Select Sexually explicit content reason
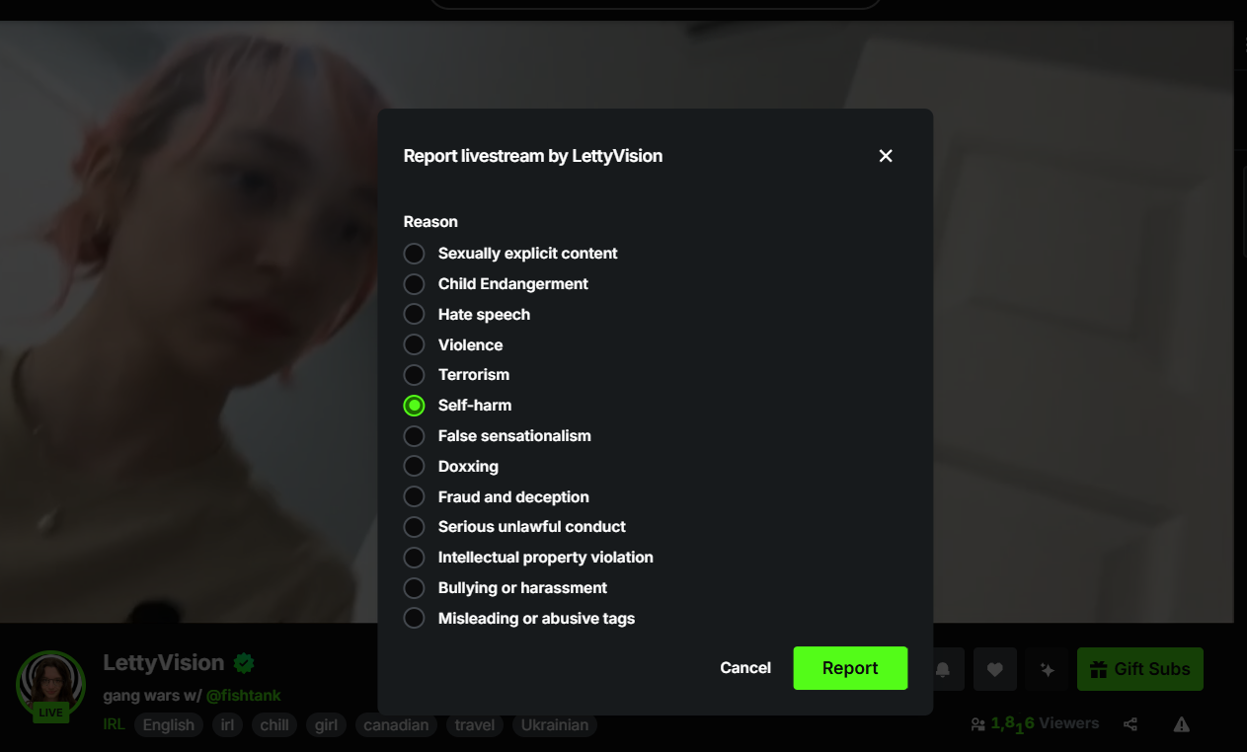Viewport: 1247px width, 752px height. (414, 254)
